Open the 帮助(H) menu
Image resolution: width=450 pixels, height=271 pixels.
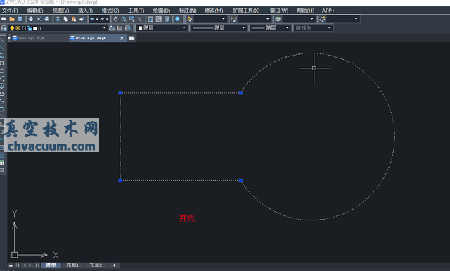pyautogui.click(x=305, y=11)
